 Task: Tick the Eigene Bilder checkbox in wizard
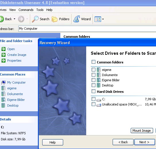tap(93, 80)
